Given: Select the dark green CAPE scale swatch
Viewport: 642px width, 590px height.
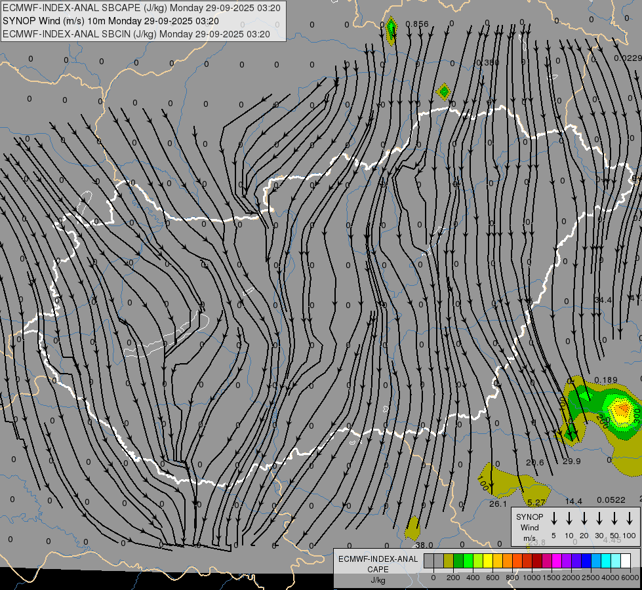Looking at the screenshot, I should [x=458, y=561].
